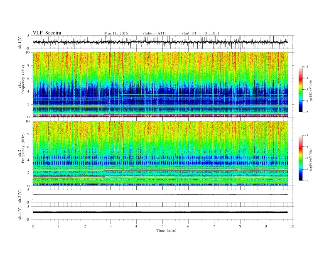
Task: Click the ch.4 thick waveform trace
Action: [x=160, y=212]
